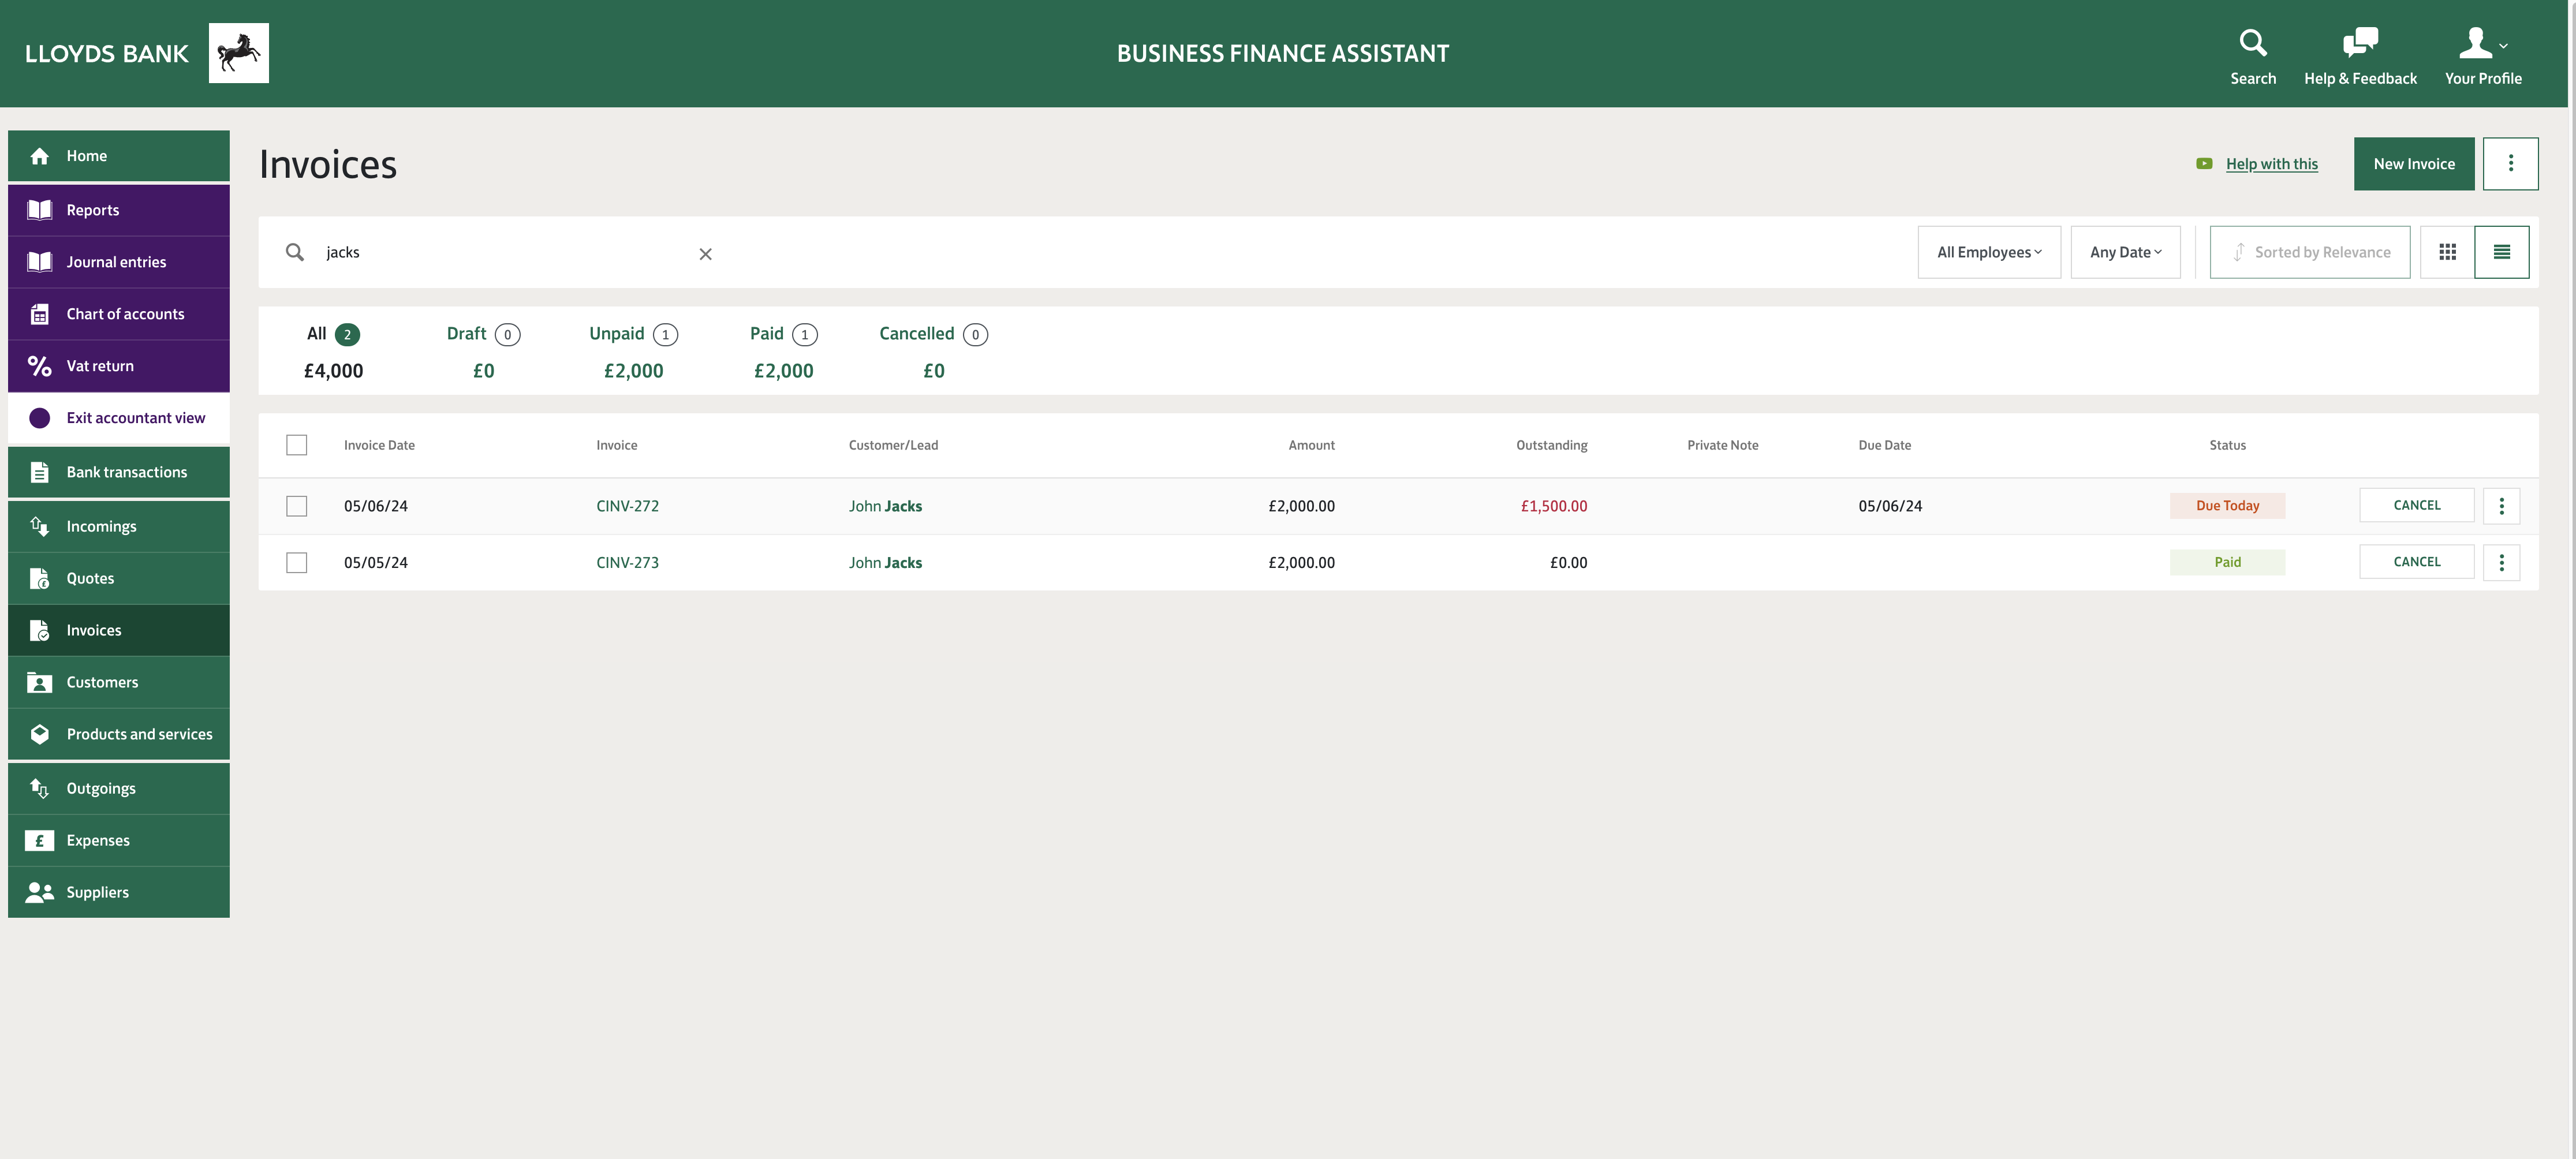Screen dimensions: 2576x1159
Task: Expand the All Employees dropdown
Action: [x=1988, y=252]
